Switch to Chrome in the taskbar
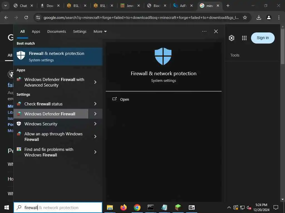The width and height of the screenshot is (285, 213). click(137, 207)
